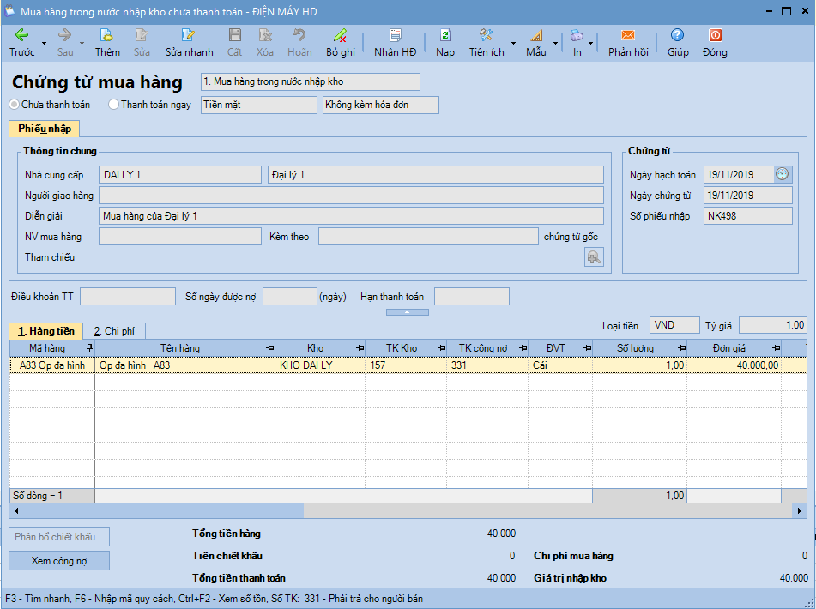The height and width of the screenshot is (609, 816).
Task: Click the Người giao hàng field
Action: click(351, 196)
